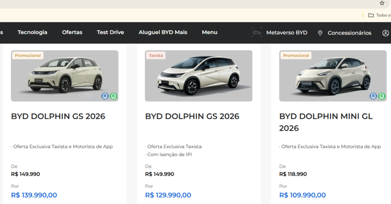Click Dolphin Mini 'Oferta Exclusiva Taxista e Motorista de App'
Viewport: 391px width, 204px height.
pos(331,147)
